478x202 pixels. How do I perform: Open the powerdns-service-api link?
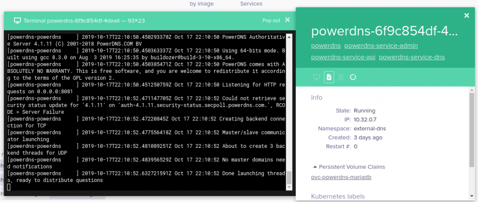[x=343, y=57]
